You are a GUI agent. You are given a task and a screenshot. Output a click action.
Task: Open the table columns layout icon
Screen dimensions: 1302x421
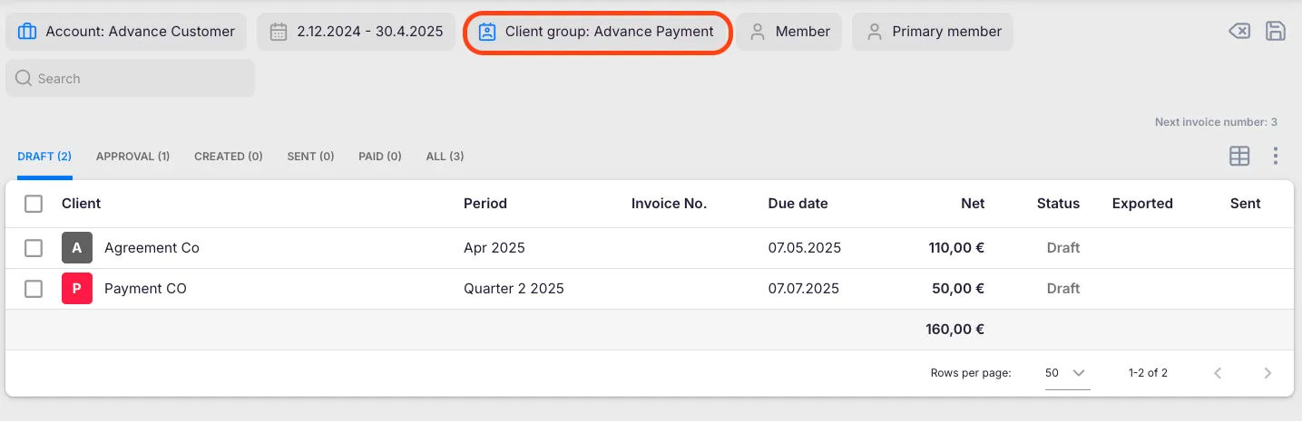click(x=1238, y=156)
